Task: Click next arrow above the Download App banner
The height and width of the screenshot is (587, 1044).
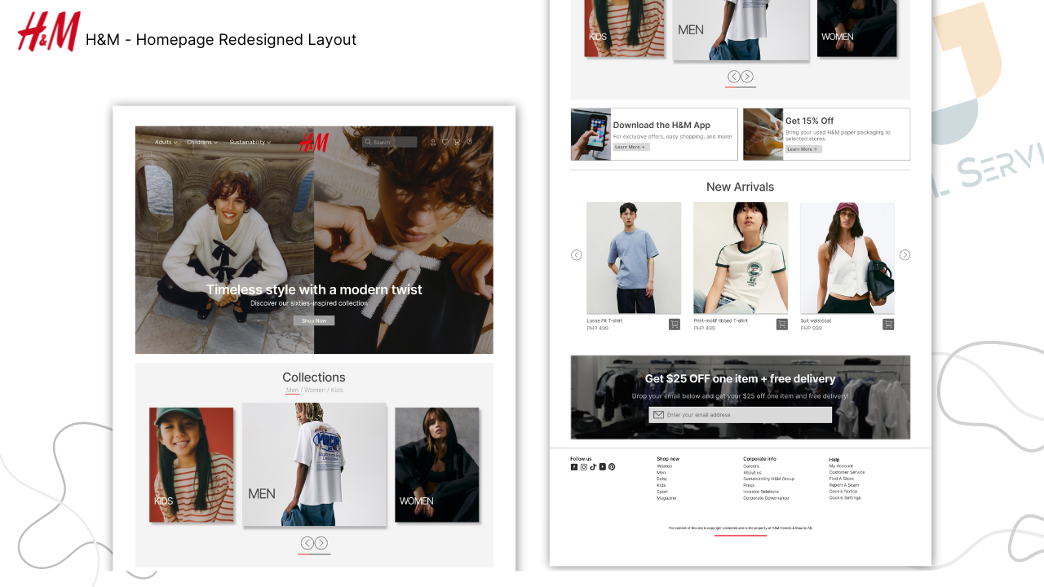Action: pos(747,77)
